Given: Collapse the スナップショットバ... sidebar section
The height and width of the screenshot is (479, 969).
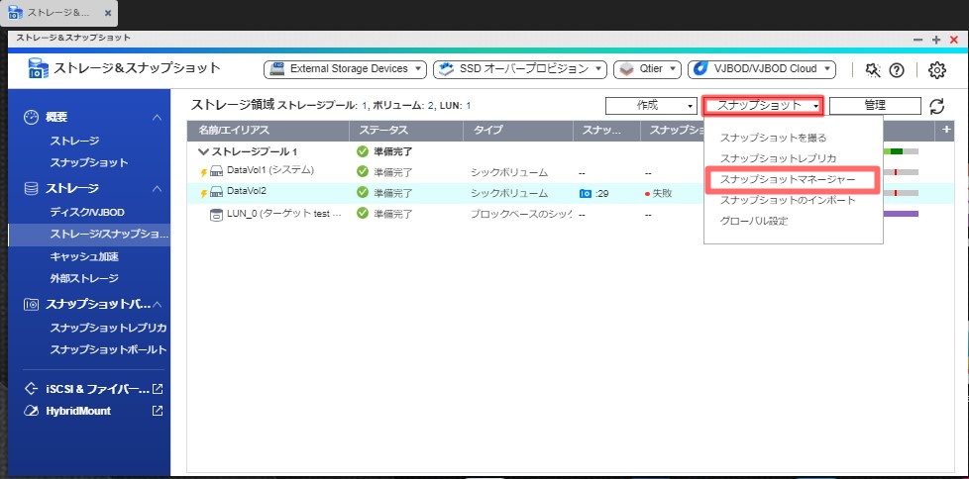Looking at the screenshot, I should [x=158, y=304].
